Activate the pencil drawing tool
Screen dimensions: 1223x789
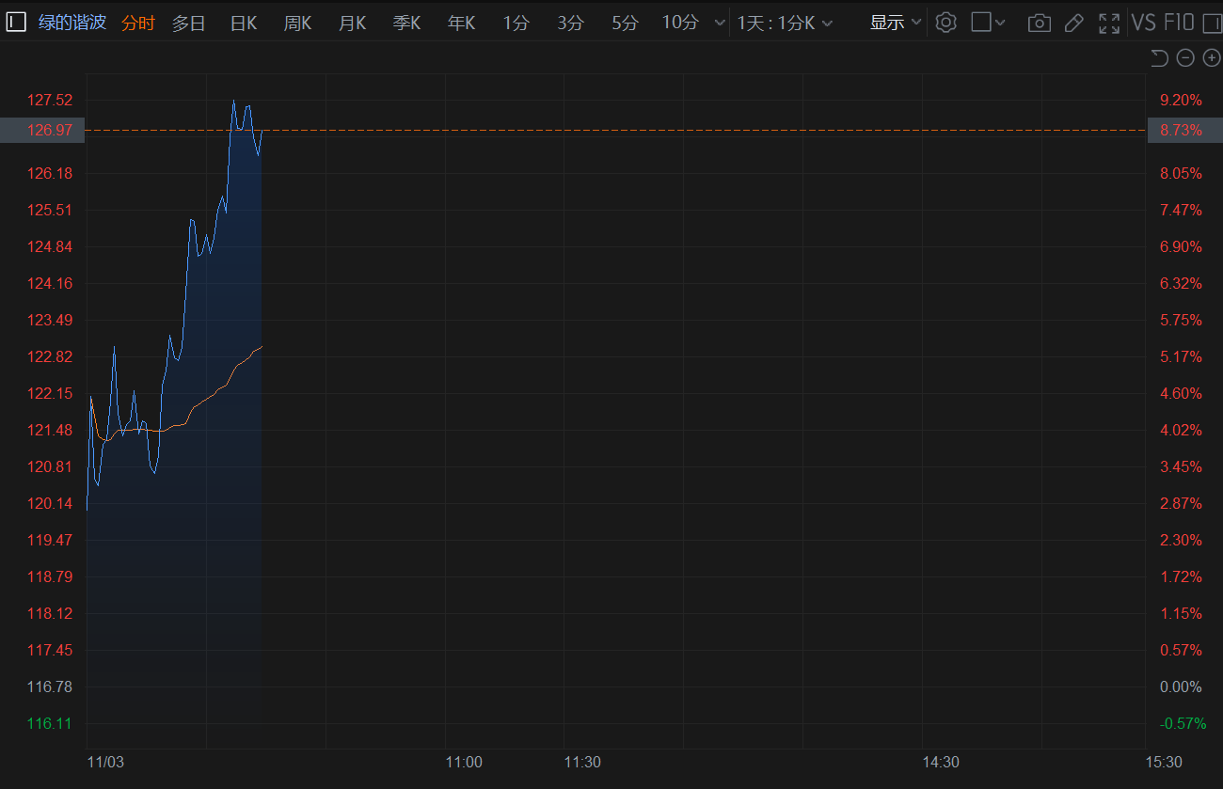pyautogui.click(x=1073, y=23)
